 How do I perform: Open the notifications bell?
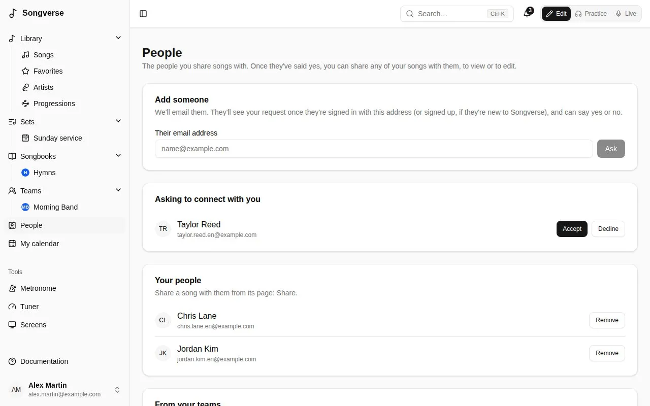click(x=527, y=14)
